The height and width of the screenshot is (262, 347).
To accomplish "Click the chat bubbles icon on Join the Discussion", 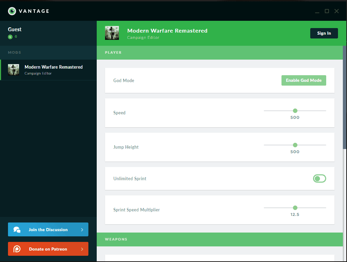I will click(17, 230).
